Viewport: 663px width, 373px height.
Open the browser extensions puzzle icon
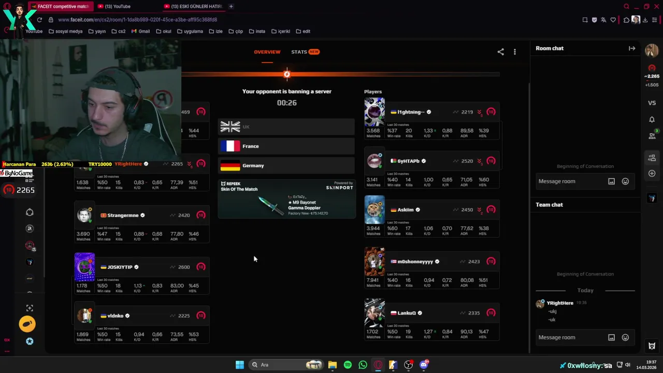tap(626, 20)
